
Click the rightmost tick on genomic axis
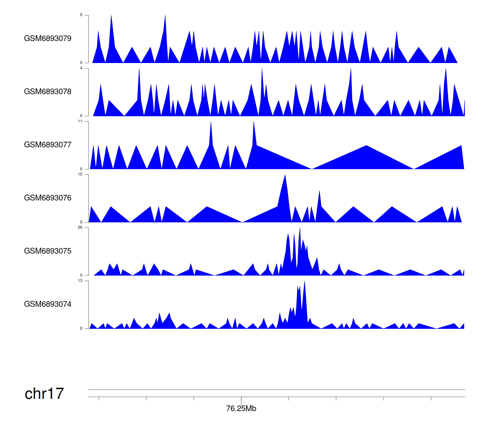(431, 399)
